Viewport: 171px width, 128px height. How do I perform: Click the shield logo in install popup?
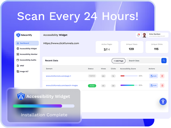21,96
